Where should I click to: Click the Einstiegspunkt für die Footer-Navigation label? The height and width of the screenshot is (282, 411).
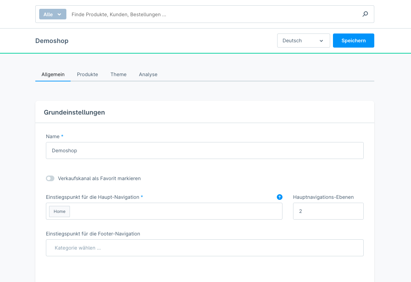pyautogui.click(x=93, y=234)
